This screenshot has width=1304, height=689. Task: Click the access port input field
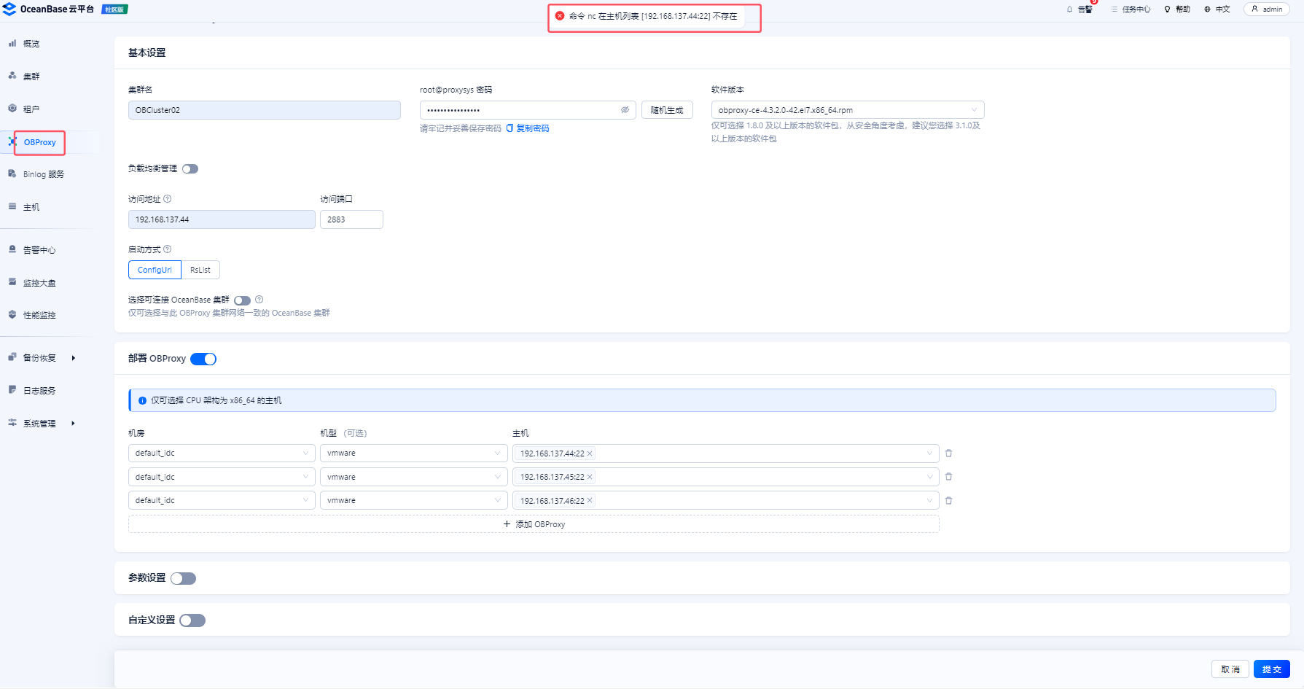351,219
